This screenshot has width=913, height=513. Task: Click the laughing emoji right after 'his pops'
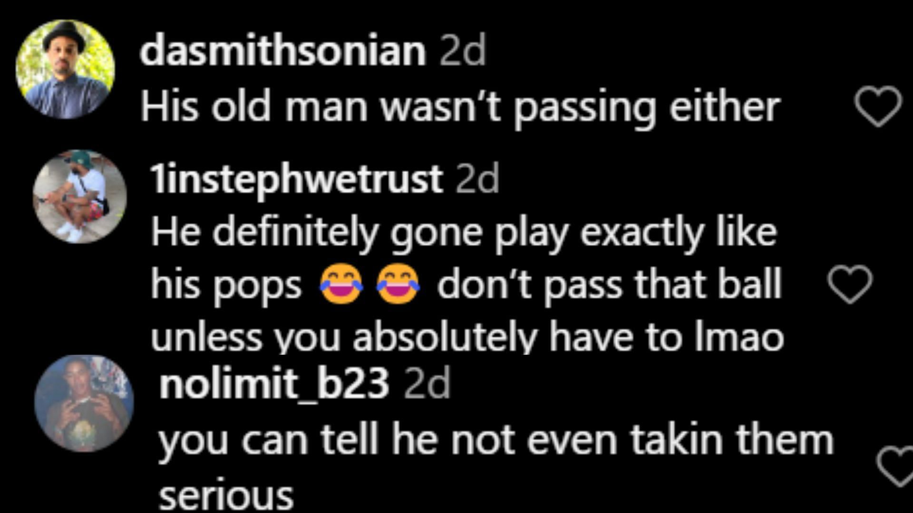(341, 284)
